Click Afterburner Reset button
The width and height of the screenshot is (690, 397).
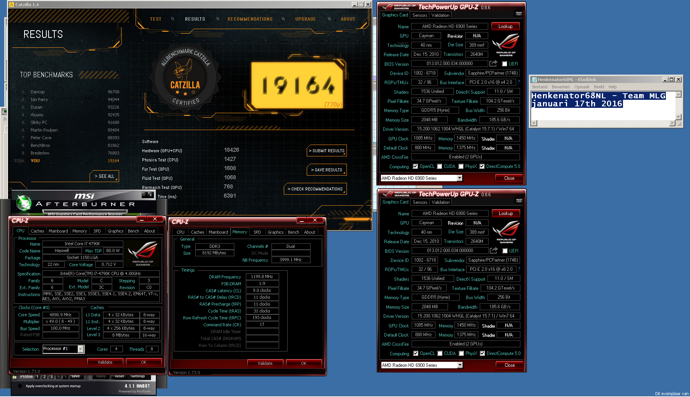pyautogui.click(x=119, y=376)
